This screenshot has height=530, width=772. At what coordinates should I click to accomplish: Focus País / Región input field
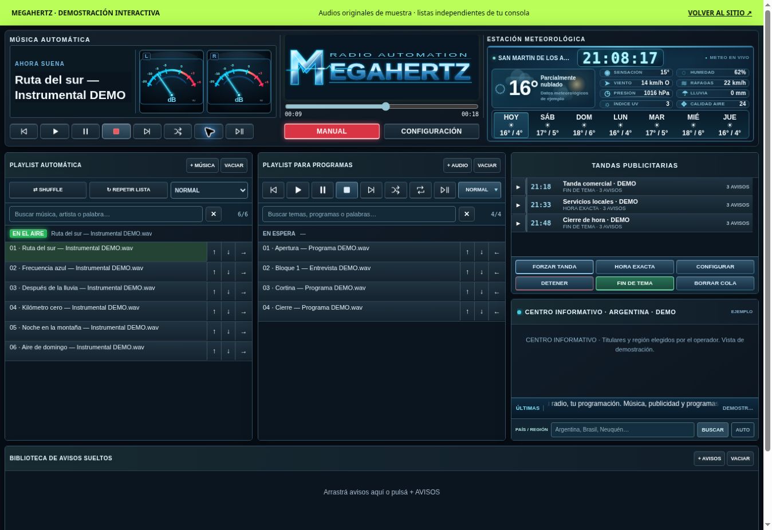[x=623, y=430]
